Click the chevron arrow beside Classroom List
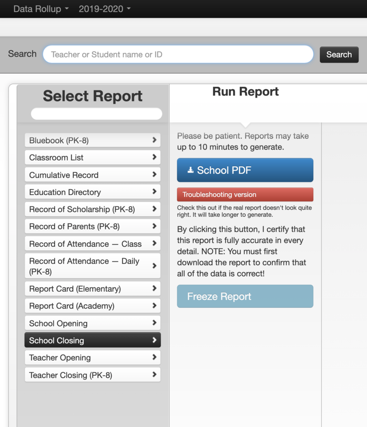Image resolution: width=367 pixels, height=427 pixels. (154, 157)
